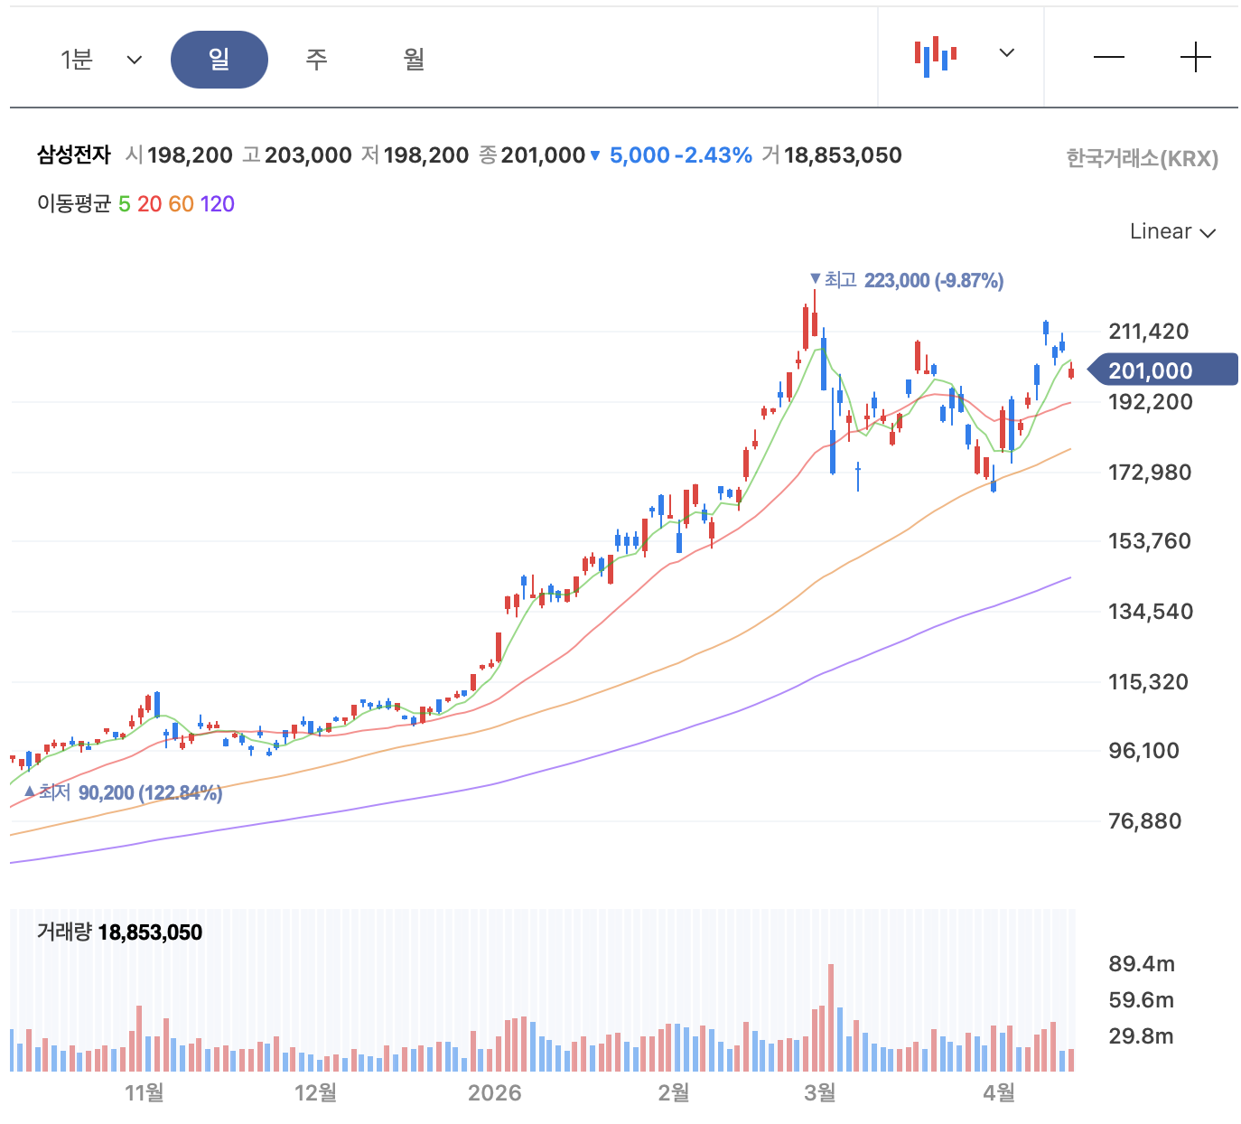Click the 11월 date axis label
Image resolution: width=1241 pixels, height=1124 pixels.
145,1093
